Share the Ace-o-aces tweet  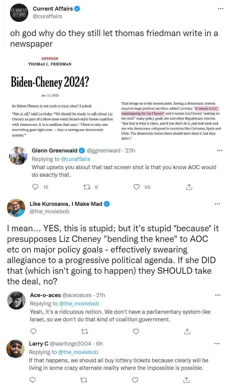(x=187, y=331)
